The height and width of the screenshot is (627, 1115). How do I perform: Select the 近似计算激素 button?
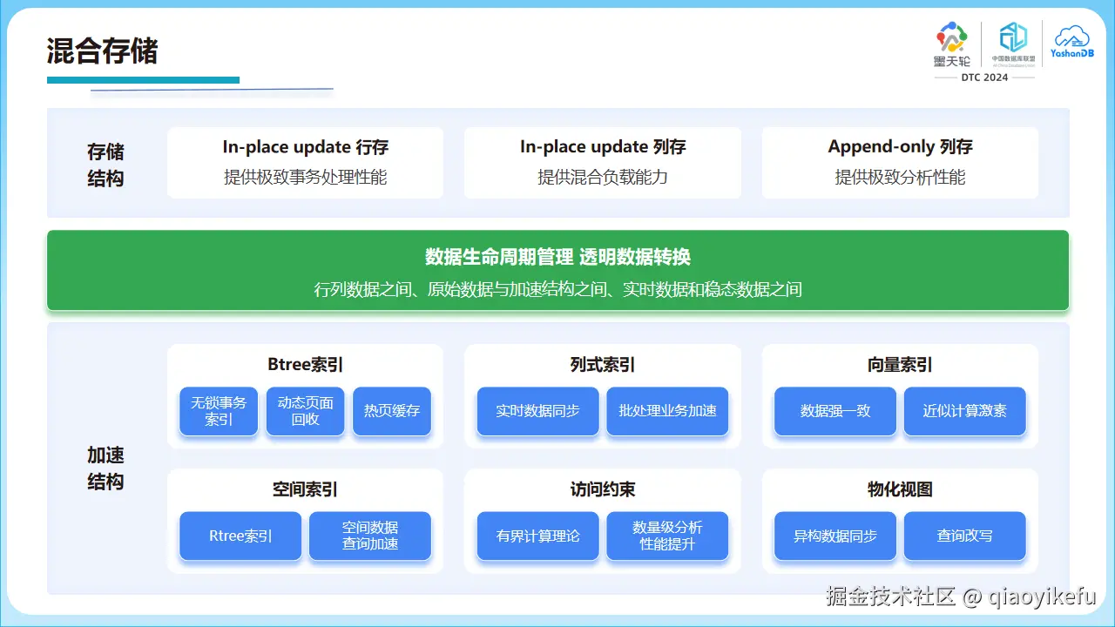[964, 410]
